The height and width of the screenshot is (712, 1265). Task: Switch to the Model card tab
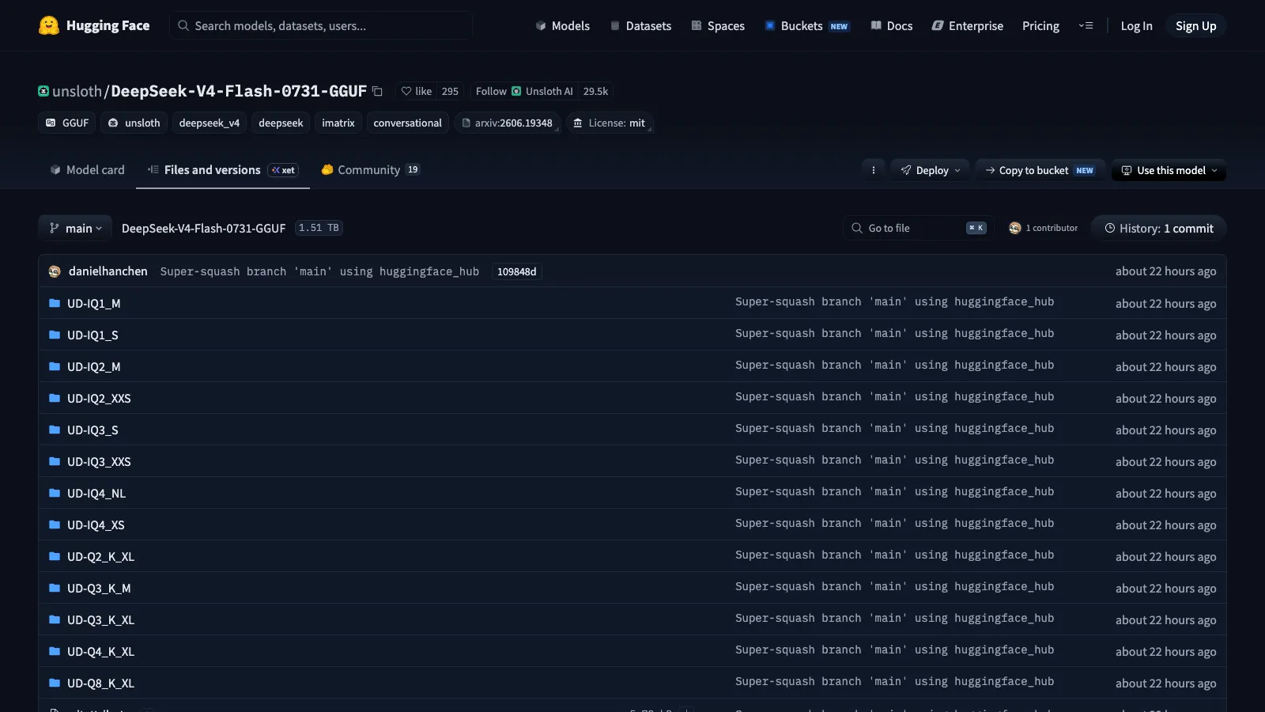click(x=87, y=169)
